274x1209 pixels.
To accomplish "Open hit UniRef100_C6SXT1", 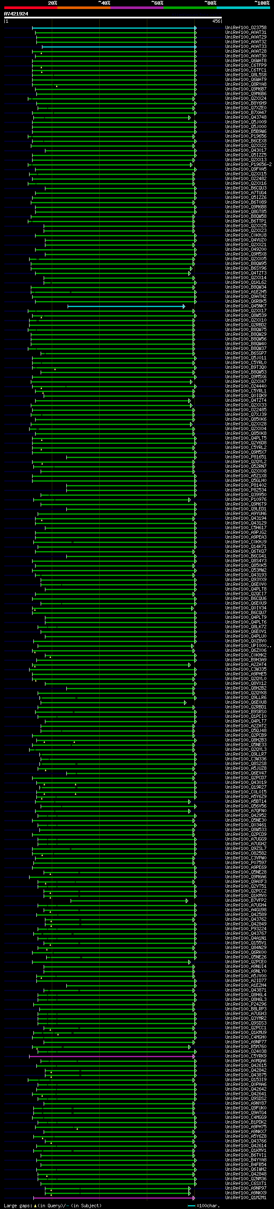I will click(x=246, y=1183).
